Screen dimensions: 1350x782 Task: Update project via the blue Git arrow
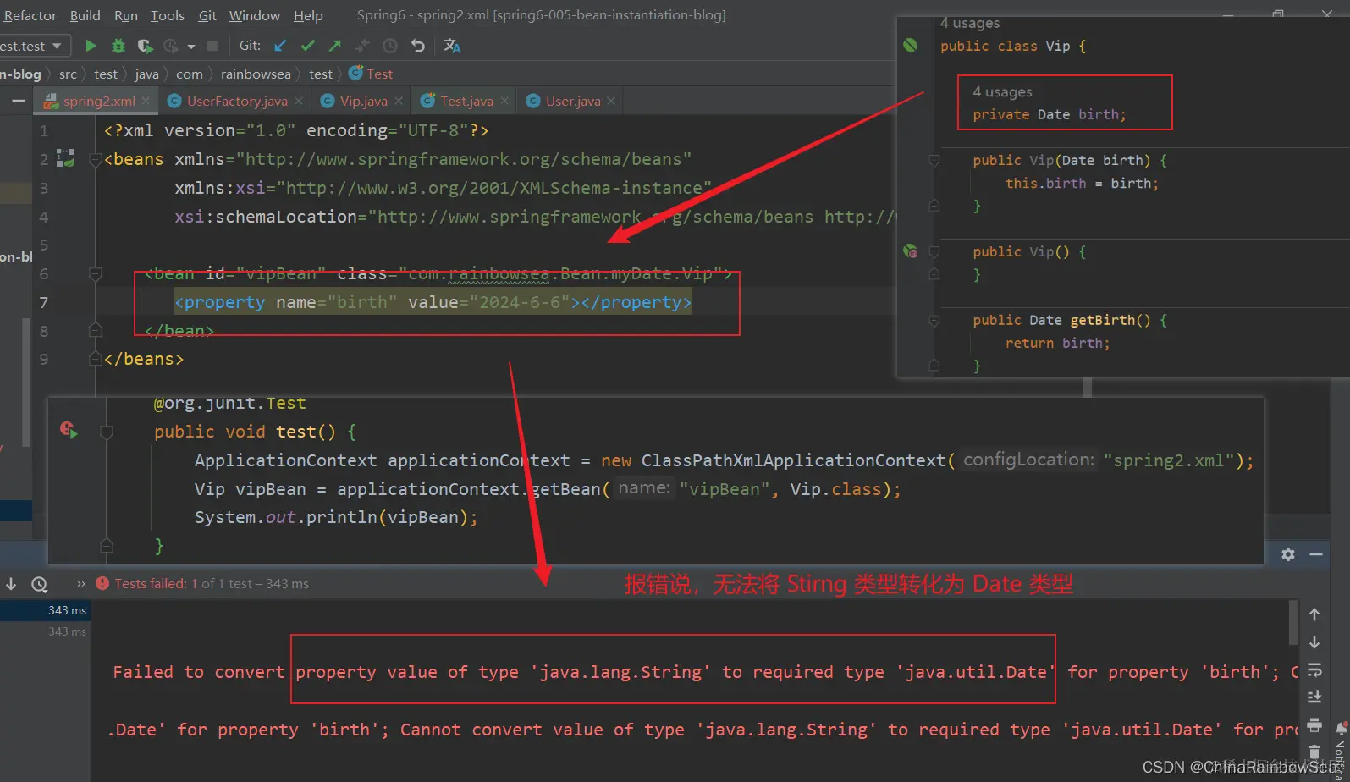click(x=280, y=46)
